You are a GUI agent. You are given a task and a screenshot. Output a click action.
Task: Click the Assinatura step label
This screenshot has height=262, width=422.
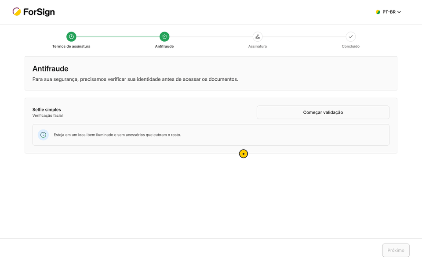point(258,46)
